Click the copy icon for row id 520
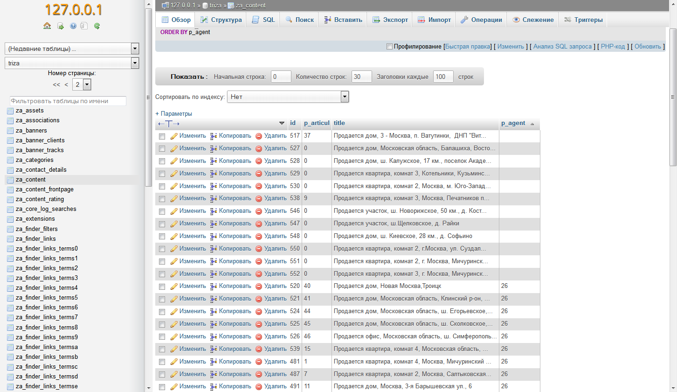The image size is (677, 392). pos(214,286)
